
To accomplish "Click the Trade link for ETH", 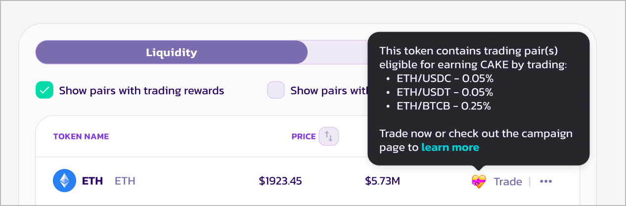I will point(508,181).
